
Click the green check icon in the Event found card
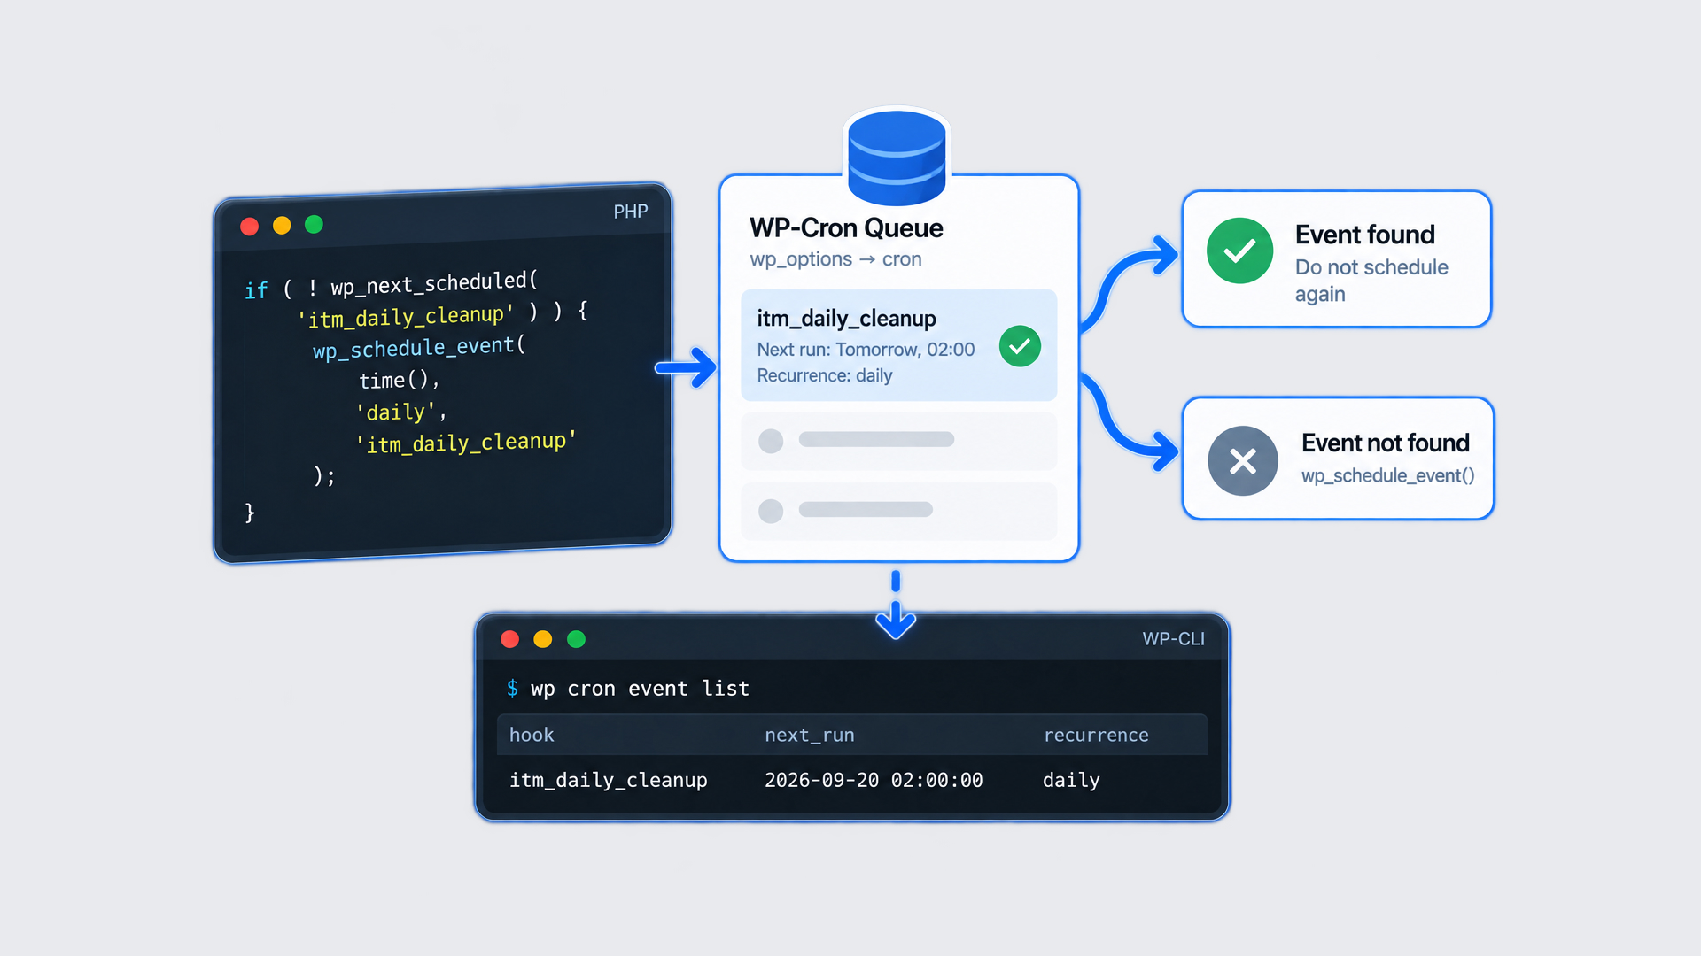(1239, 251)
